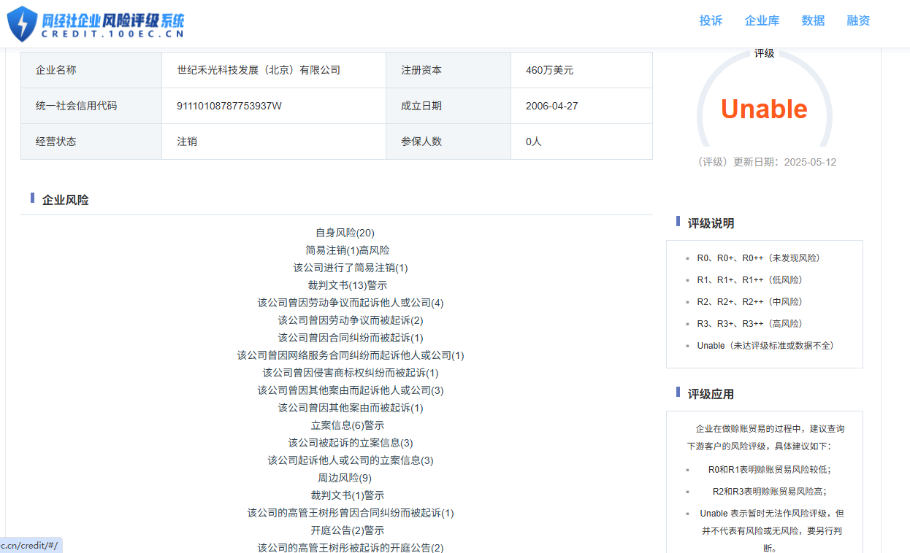Screen dimensions: 910x553
Task: Open 该公司曾因侵害商标权纠纷而被起诉(1) item
Action: [351, 373]
